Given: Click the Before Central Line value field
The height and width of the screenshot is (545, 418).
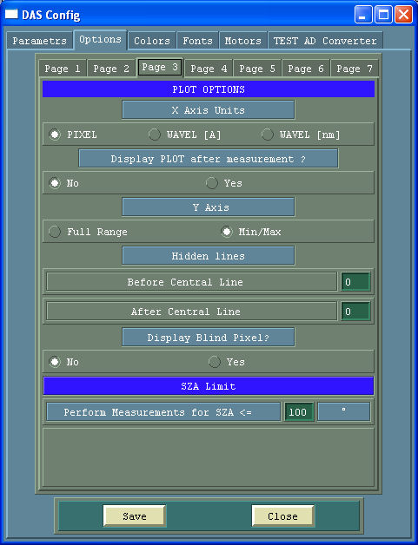Looking at the screenshot, I should [355, 282].
